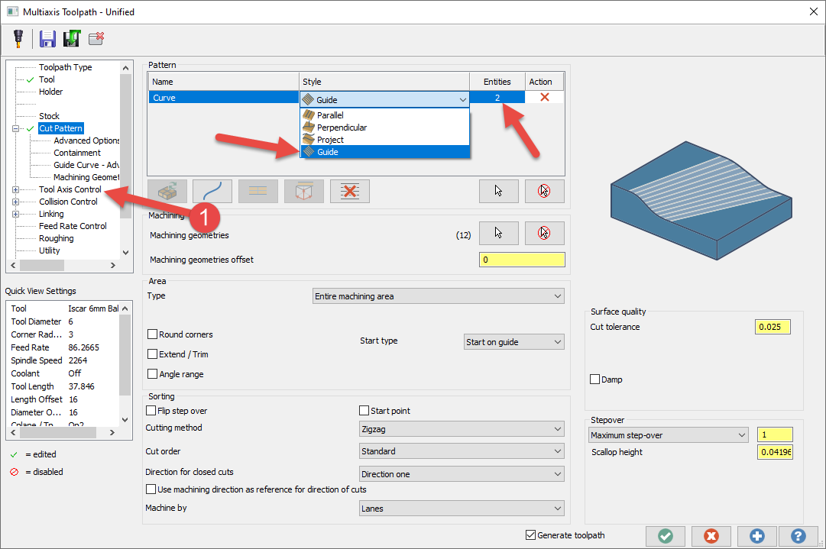
Task: Click the toolbar icon with red X
Action: tap(96, 38)
